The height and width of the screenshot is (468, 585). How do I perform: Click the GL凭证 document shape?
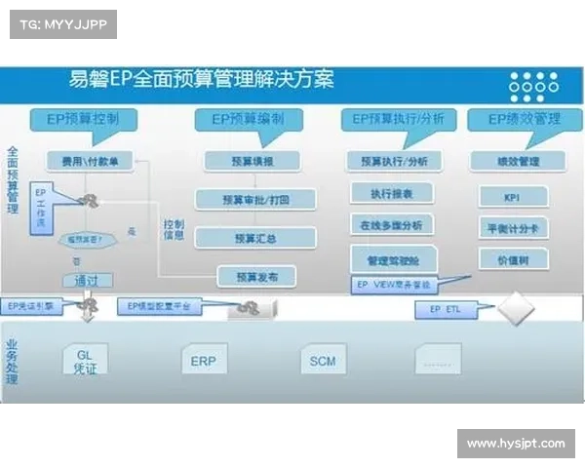click(86, 359)
